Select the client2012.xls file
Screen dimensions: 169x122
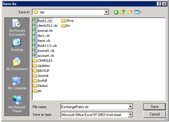click(45, 25)
